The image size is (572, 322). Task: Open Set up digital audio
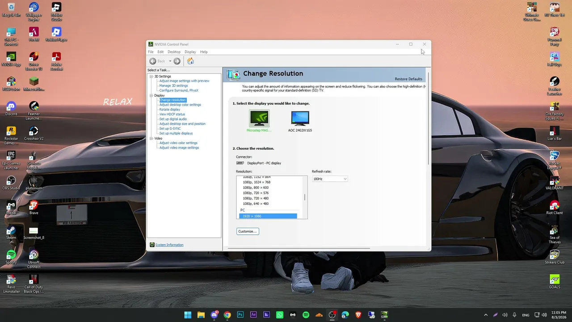[x=173, y=119]
